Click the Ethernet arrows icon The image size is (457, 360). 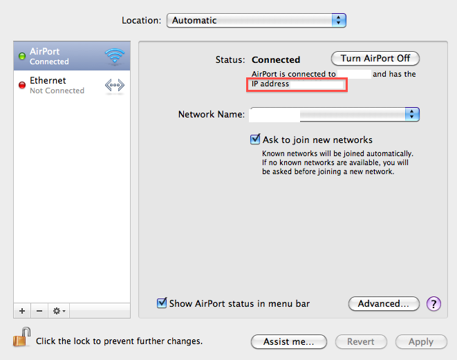pos(115,86)
